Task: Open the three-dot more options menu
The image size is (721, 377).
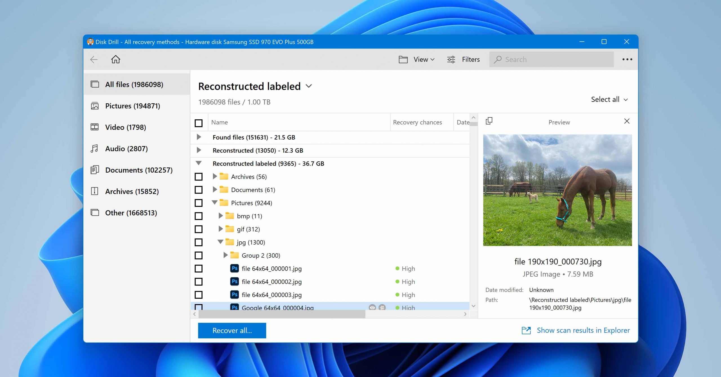Action: click(x=627, y=59)
